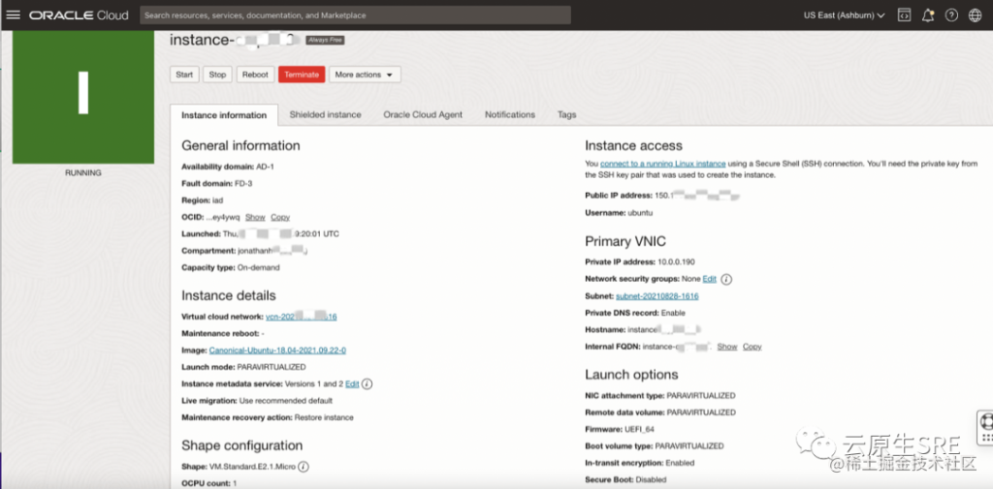The height and width of the screenshot is (489, 993).
Task: Click the Capacity type On-demand text
Action: coord(231,267)
